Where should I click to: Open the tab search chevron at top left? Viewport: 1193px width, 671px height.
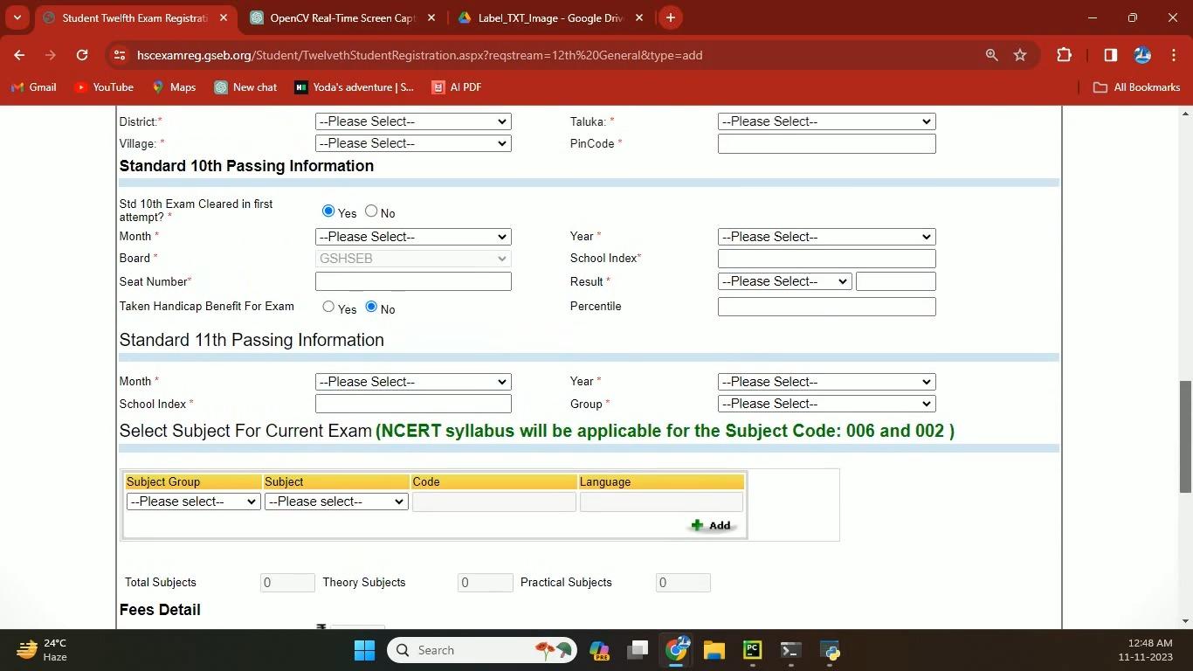pyautogui.click(x=17, y=17)
